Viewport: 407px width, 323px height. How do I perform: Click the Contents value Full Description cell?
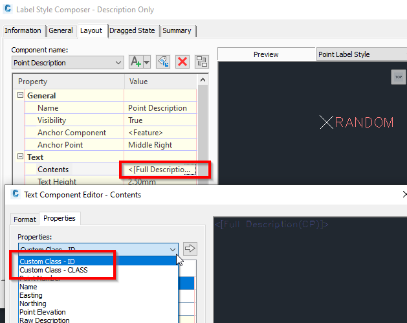tap(160, 170)
